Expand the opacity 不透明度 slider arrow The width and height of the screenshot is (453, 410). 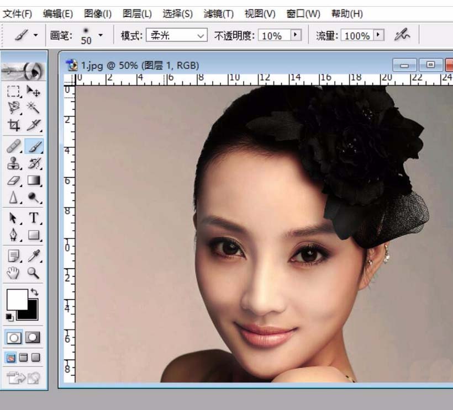297,35
